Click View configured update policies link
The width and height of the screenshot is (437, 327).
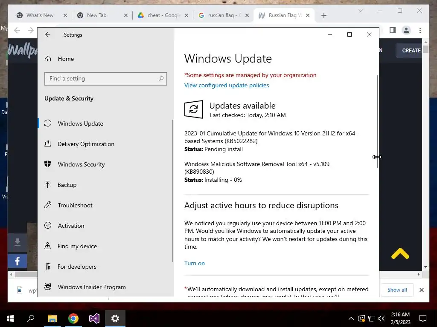(x=227, y=85)
